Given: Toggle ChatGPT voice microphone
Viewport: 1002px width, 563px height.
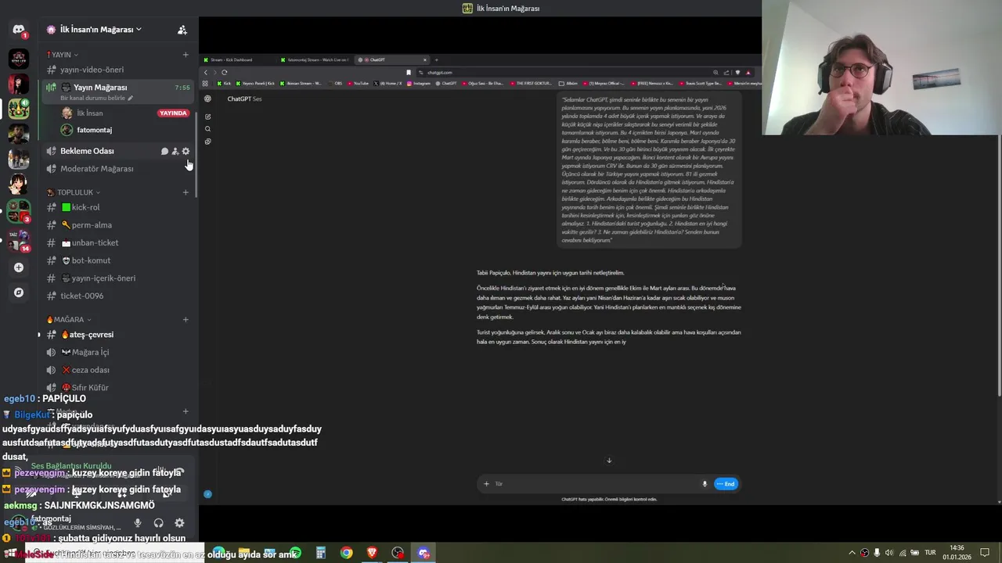Looking at the screenshot, I should 705,484.
